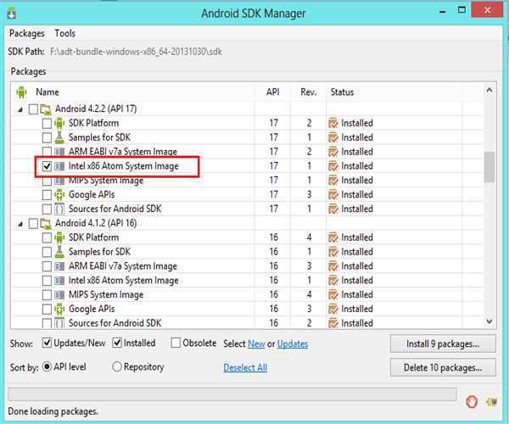Click MIPS System Image icon in API 16 group
This screenshot has height=424, width=509.
(59, 294)
